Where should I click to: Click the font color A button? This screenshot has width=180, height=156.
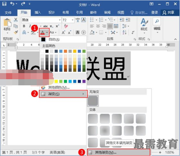[42, 33]
